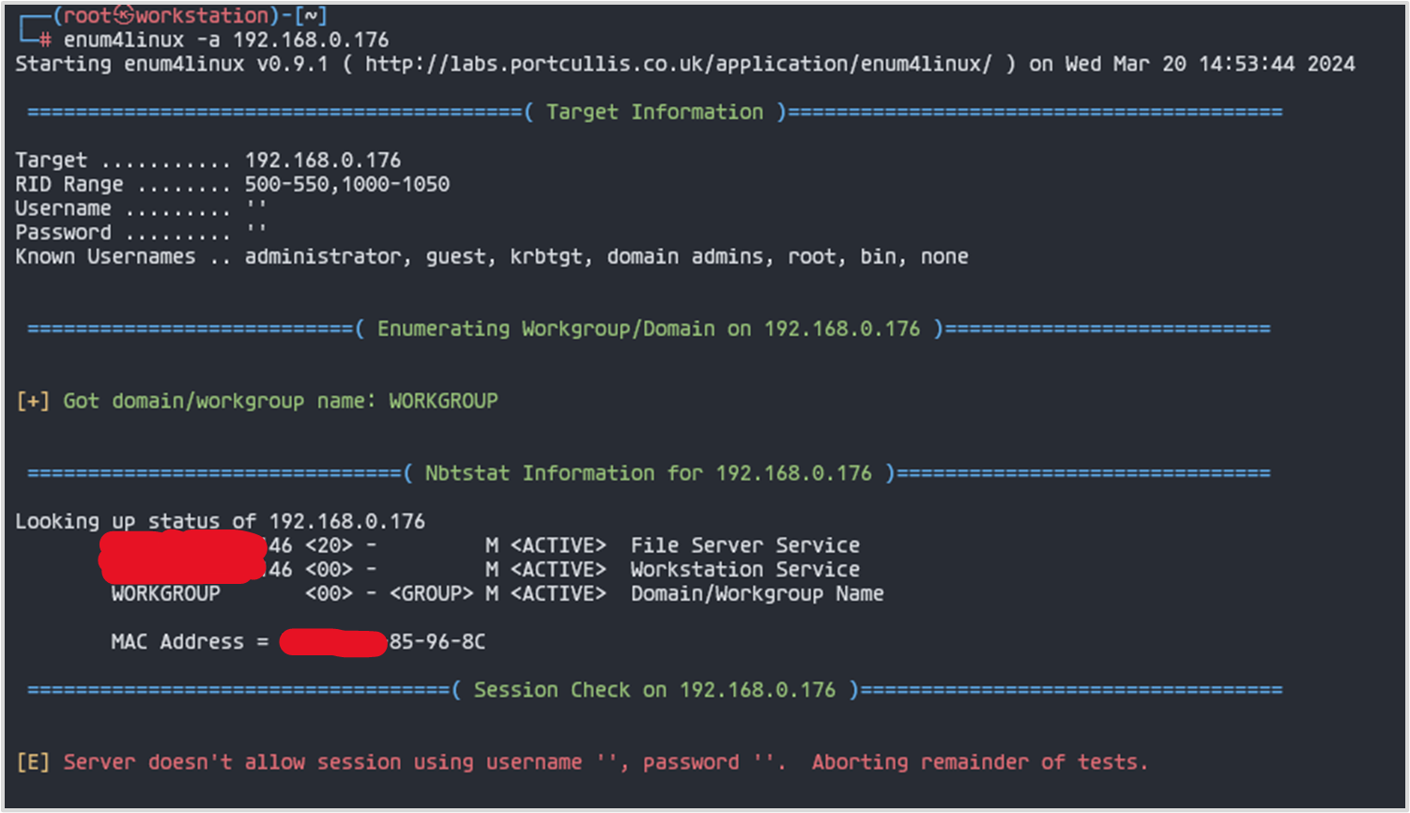
Task: Click the Nbtstat Information section header
Action: pyautogui.click(x=648, y=473)
